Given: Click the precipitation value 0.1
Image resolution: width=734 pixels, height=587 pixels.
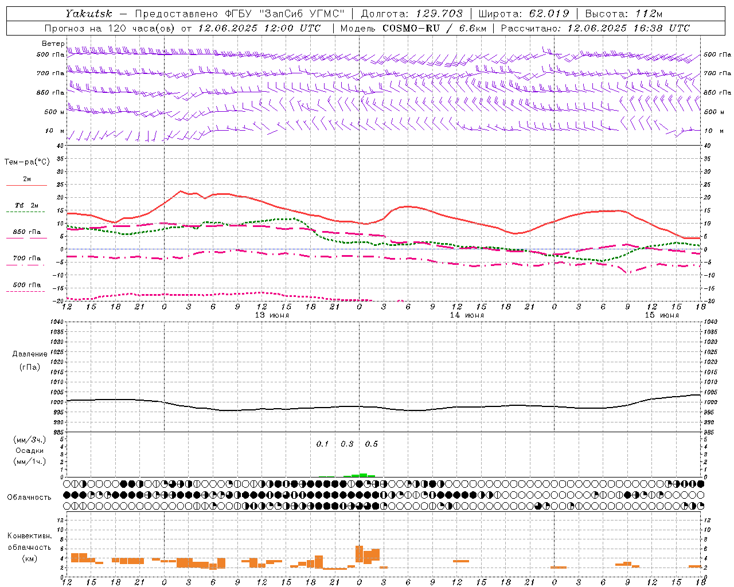Looking at the screenshot, I should (x=323, y=444).
